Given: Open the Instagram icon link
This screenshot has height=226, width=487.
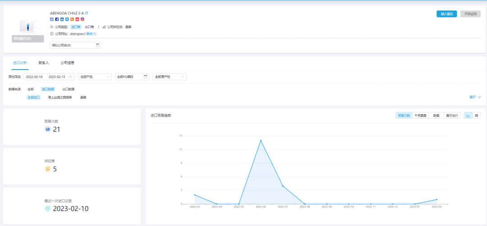Looking at the screenshot, I should pyautogui.click(x=83, y=19).
